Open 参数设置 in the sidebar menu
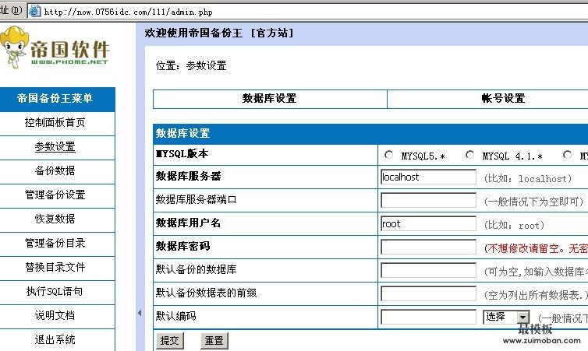This screenshot has height=351, width=588. click(55, 146)
